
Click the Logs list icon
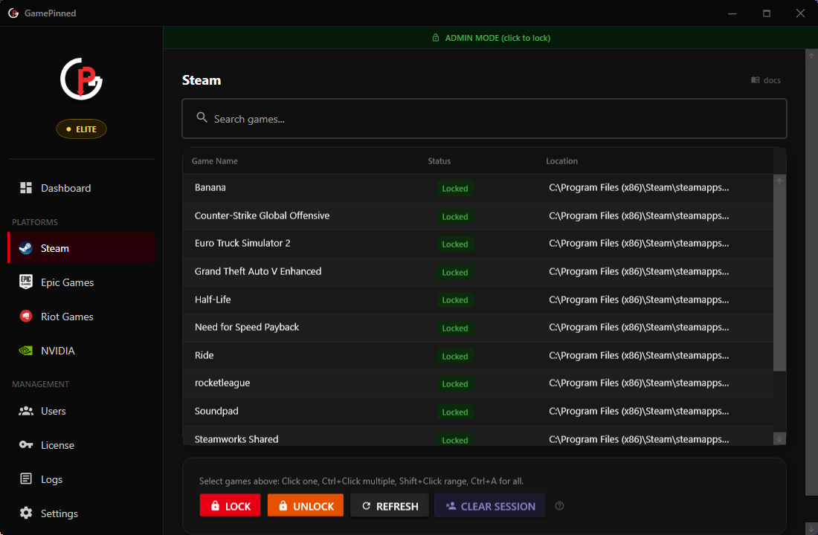pos(25,479)
